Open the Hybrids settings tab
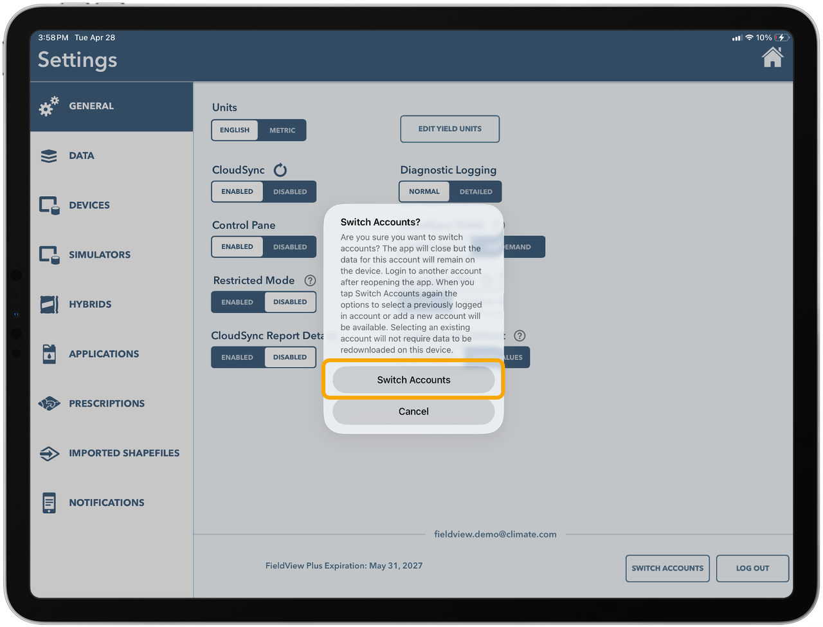Image resolution: width=823 pixels, height=627 pixels. 111,304
